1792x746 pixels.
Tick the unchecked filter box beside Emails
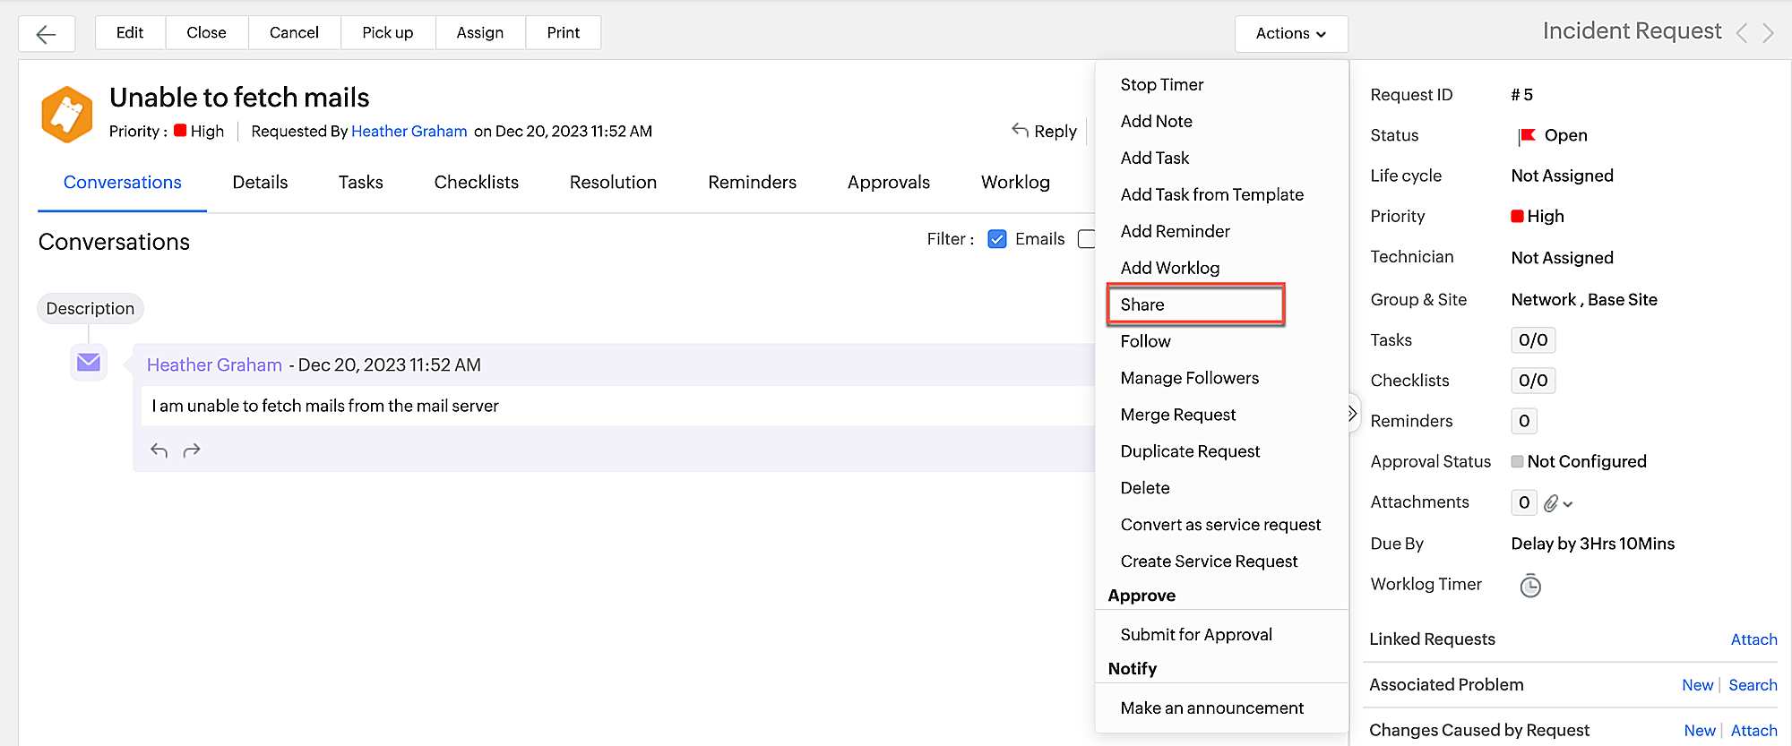(1086, 239)
